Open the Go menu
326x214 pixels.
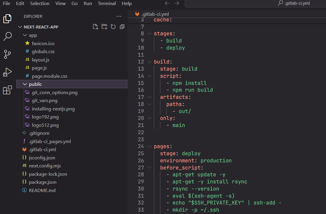75,4
